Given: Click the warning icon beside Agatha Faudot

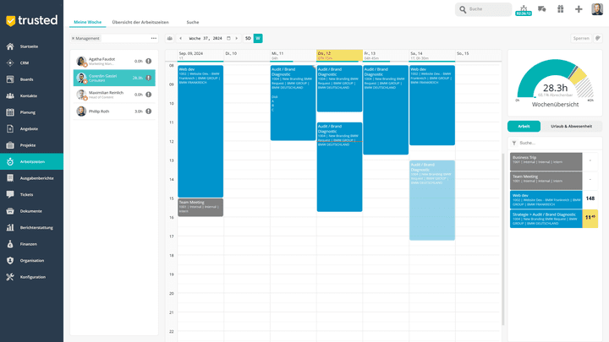Looking at the screenshot, I should 149,61.
